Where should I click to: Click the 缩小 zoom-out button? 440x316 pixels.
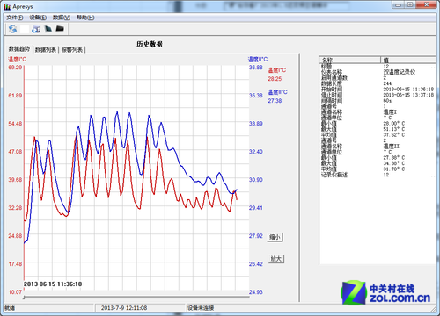pos(275,237)
